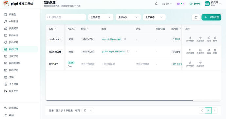
Task: Sort by the 名称 column header
Action: click(52, 29)
